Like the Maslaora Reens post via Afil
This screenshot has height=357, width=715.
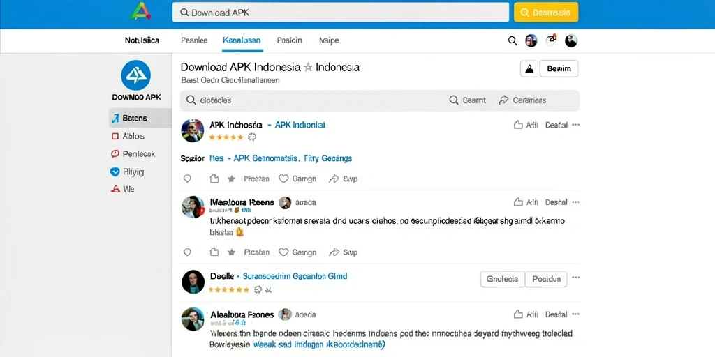pyautogui.click(x=526, y=202)
